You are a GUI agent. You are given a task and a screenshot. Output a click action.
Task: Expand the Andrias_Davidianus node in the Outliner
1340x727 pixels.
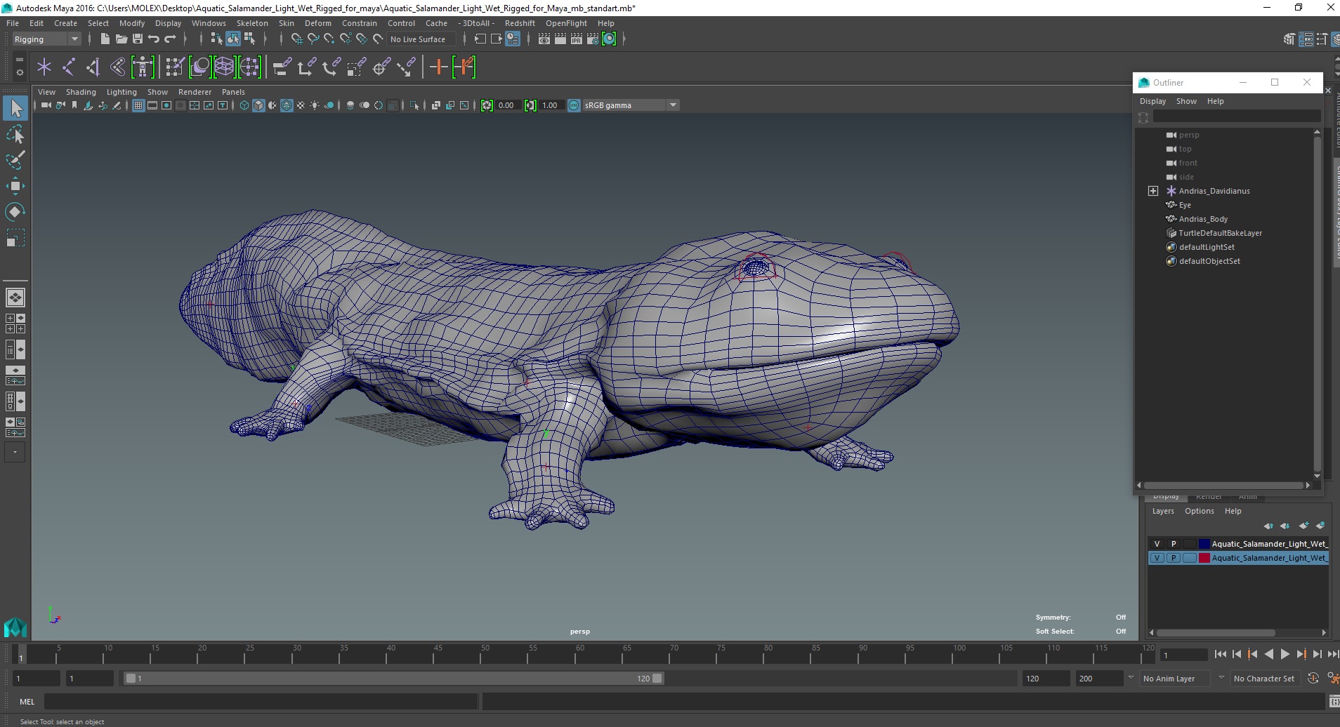point(1152,191)
